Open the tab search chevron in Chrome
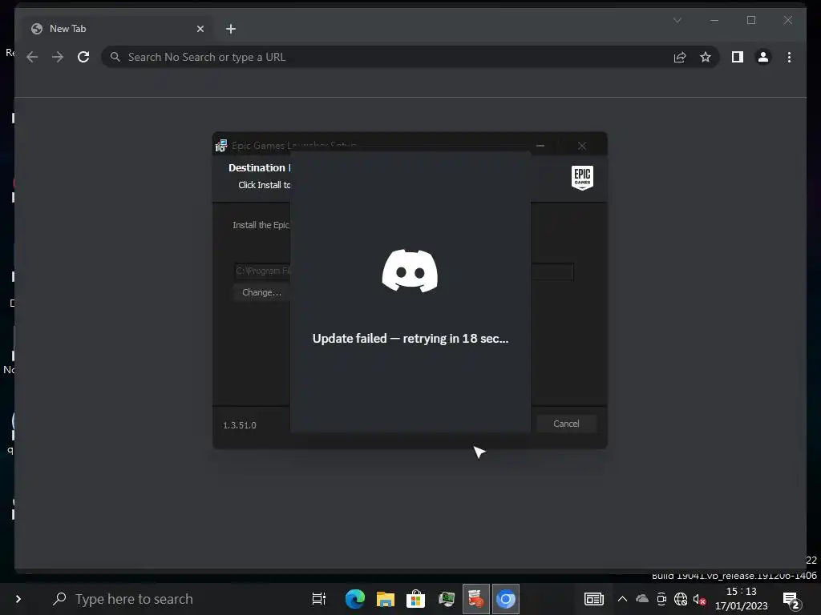 (x=677, y=20)
